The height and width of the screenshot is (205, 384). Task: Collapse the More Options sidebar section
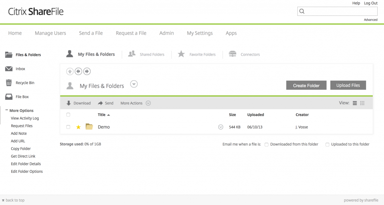[7, 111]
